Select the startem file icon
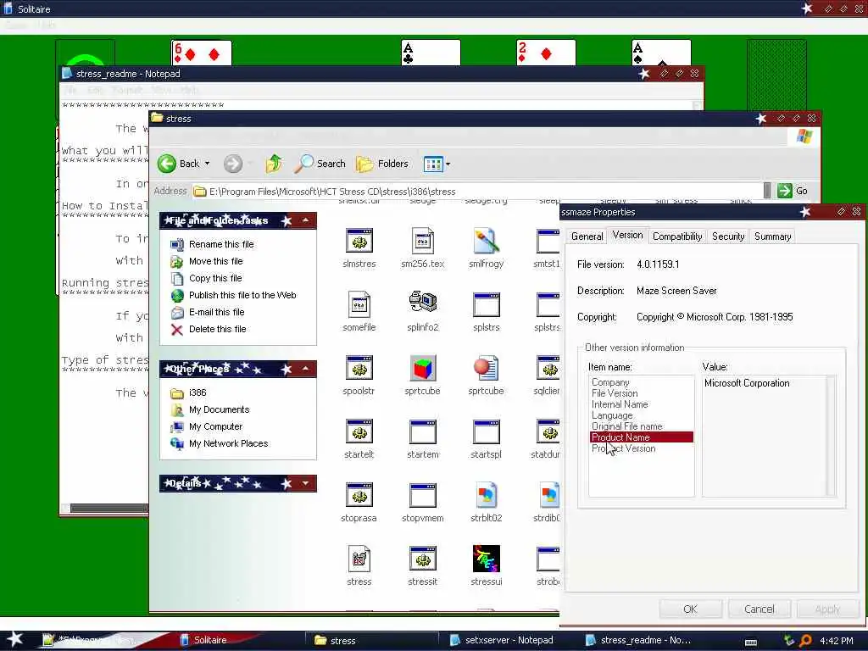This screenshot has height=651, width=868. click(x=422, y=431)
